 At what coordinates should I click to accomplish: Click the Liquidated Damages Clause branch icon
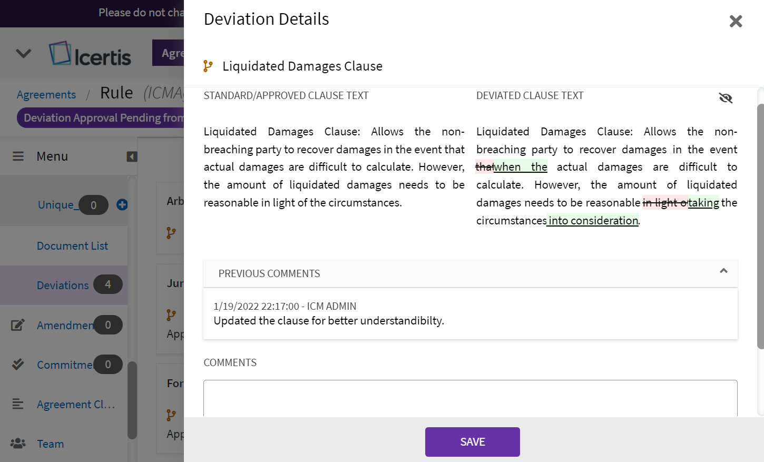[208, 66]
